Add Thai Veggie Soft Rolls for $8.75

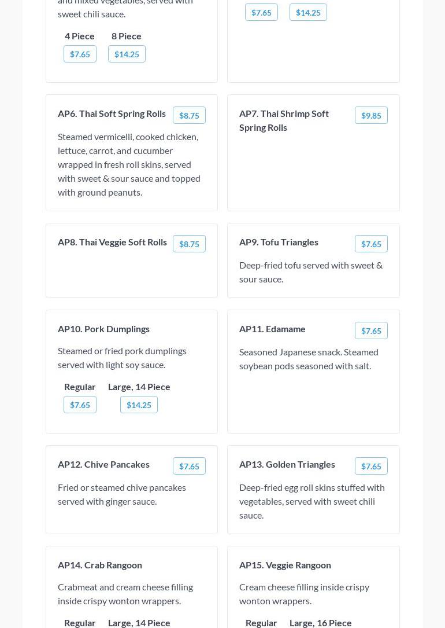189,244
